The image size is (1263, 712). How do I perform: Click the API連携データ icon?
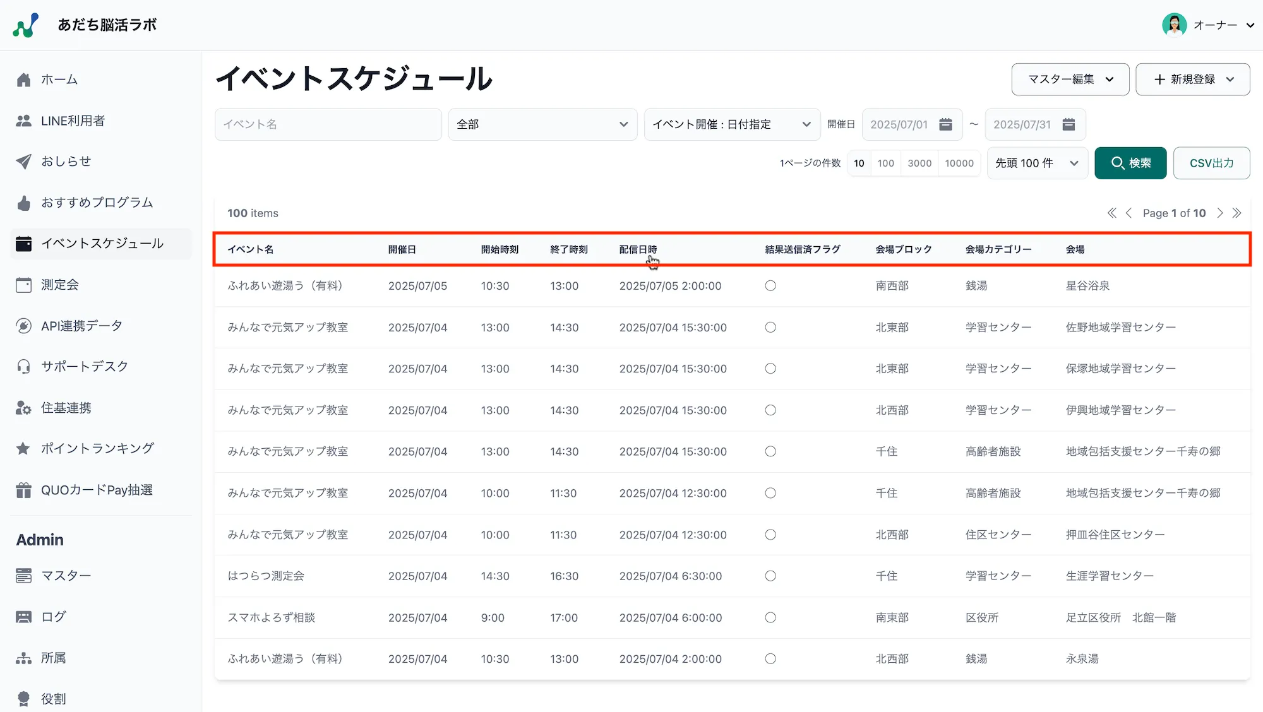(x=23, y=326)
